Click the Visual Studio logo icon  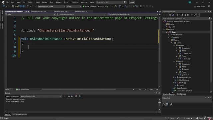click(3, 2)
